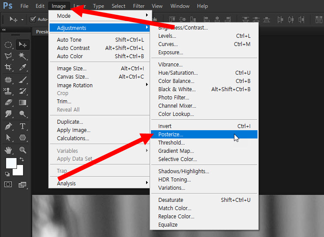
Task: Choose Black & White adjustment
Action: pyautogui.click(x=204, y=89)
